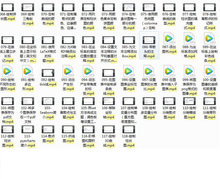Click the 113-pyecharts简介.mp4 thumbnail
Screen dimensions: 220x179
[28, 129]
